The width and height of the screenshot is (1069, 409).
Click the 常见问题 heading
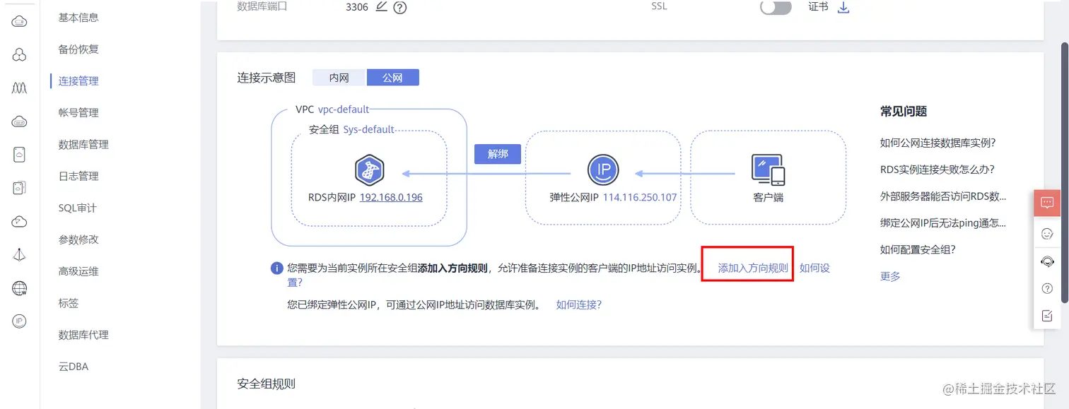click(904, 112)
